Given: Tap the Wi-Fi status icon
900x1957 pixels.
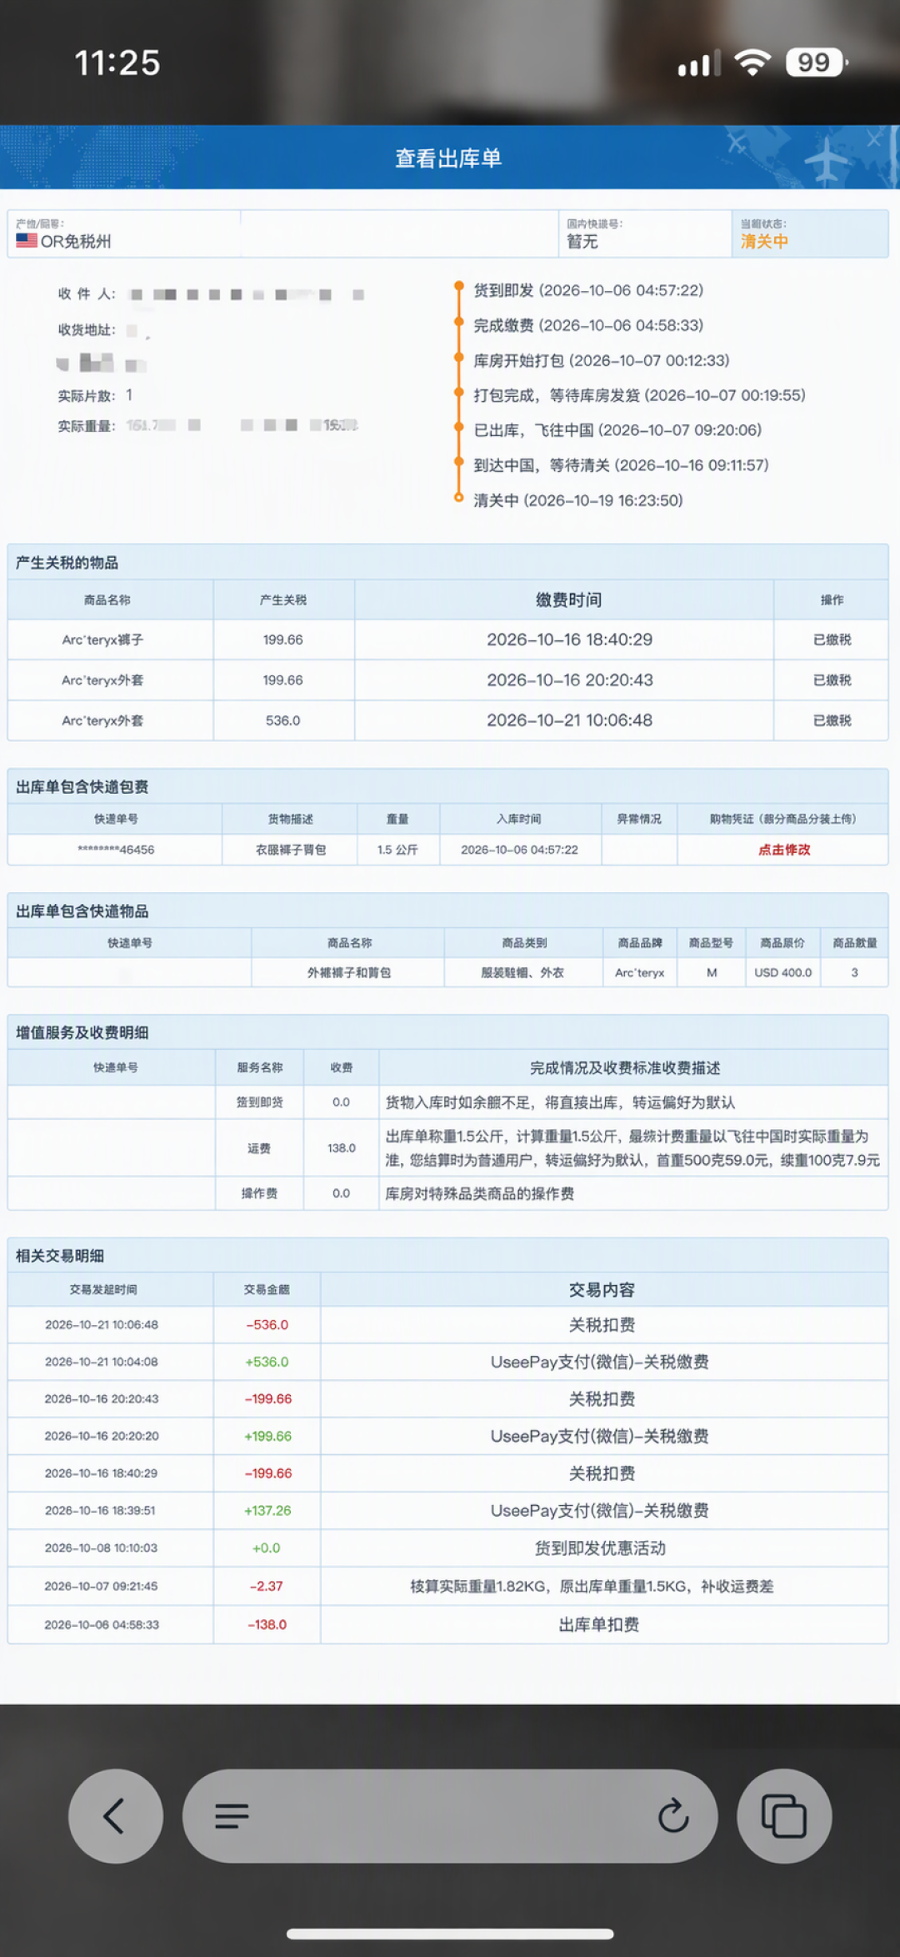Looking at the screenshot, I should click(752, 63).
